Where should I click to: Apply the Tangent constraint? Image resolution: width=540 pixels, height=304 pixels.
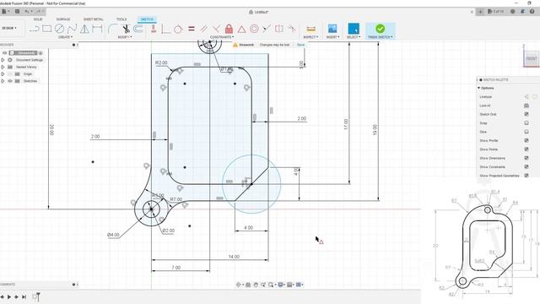pyautogui.click(x=178, y=29)
